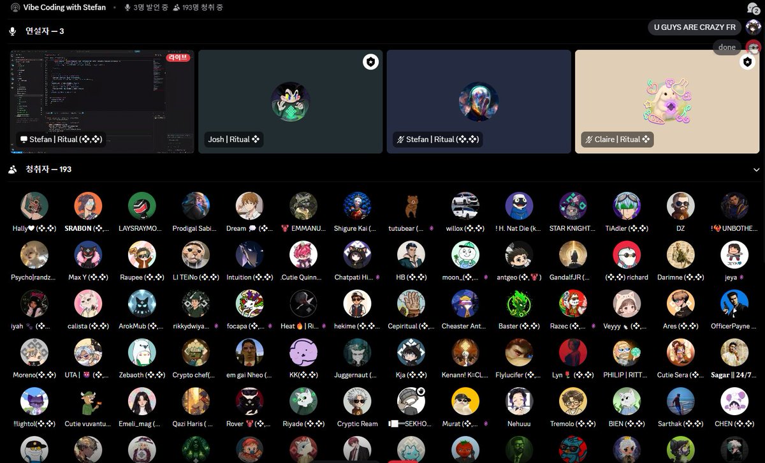765x463 pixels.
Task: Open antgeo's audience avatar
Action: coord(519,255)
